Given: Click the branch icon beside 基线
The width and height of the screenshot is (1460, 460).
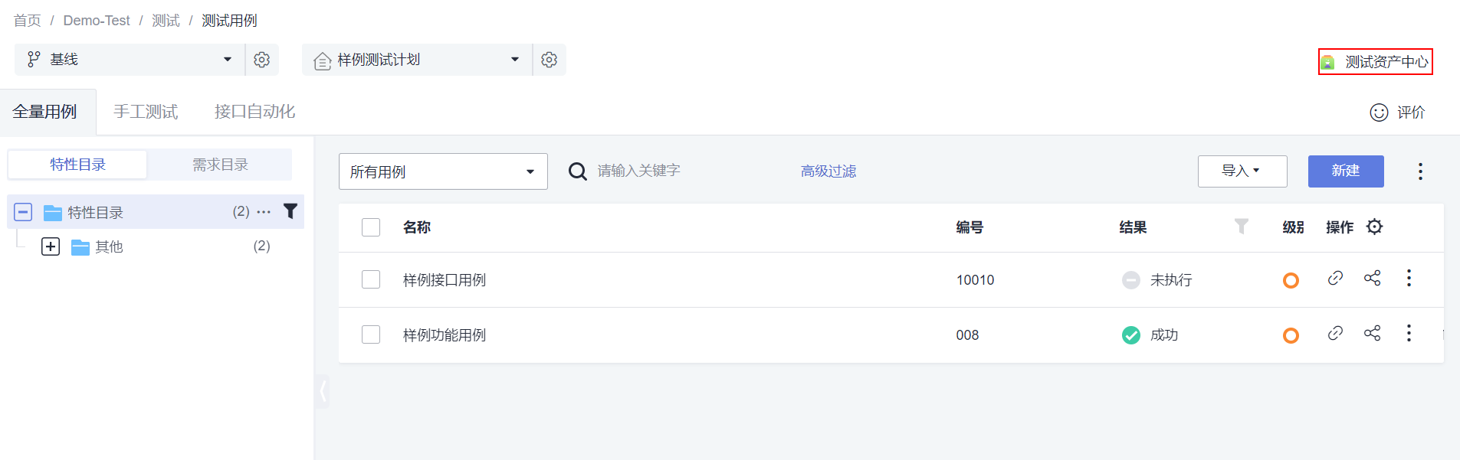Looking at the screenshot, I should (x=34, y=60).
